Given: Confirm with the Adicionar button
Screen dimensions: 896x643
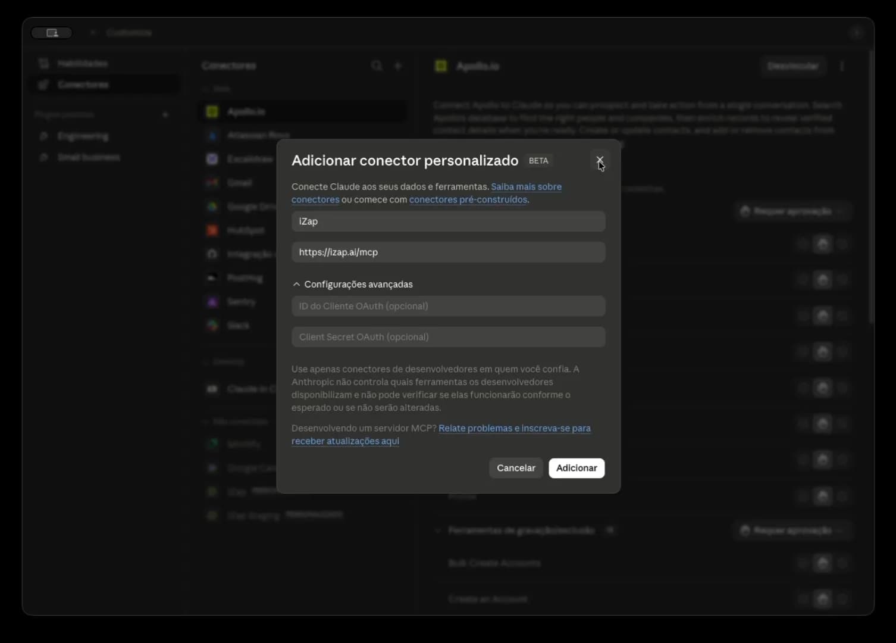Looking at the screenshot, I should click(x=577, y=468).
